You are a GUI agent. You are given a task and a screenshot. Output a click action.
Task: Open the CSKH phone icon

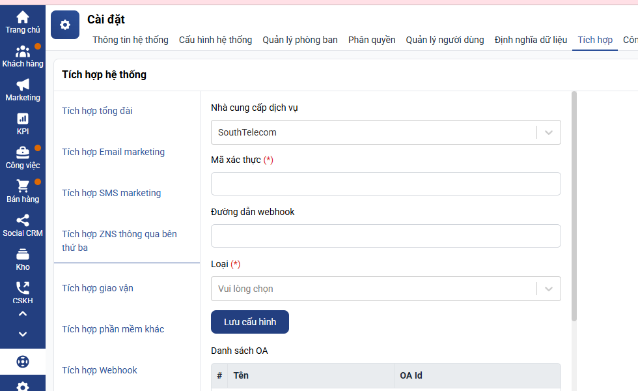[x=23, y=288]
